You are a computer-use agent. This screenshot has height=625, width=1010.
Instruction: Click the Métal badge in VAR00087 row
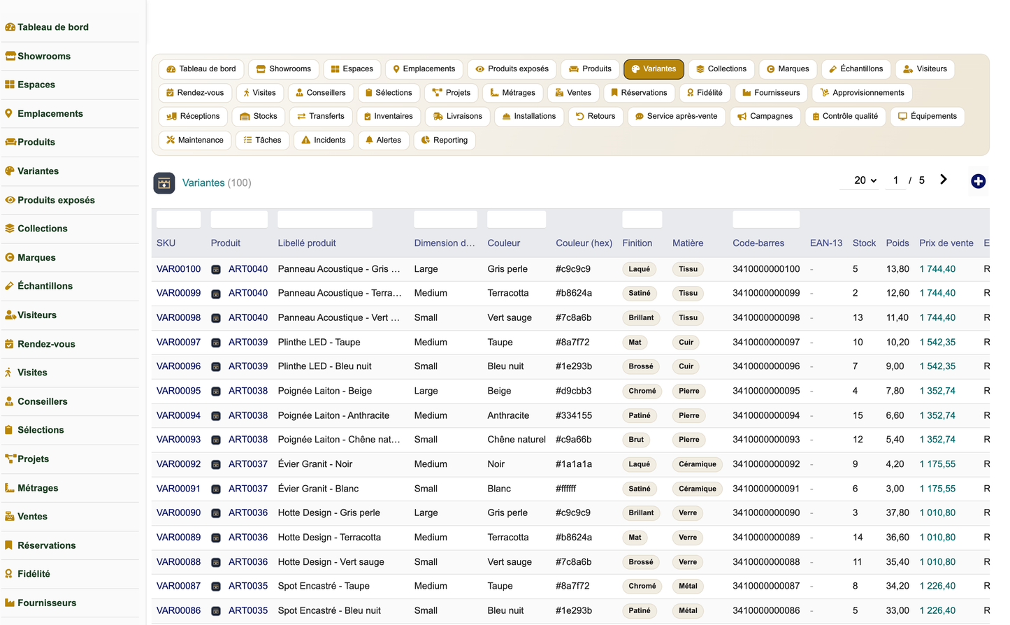coord(688,586)
